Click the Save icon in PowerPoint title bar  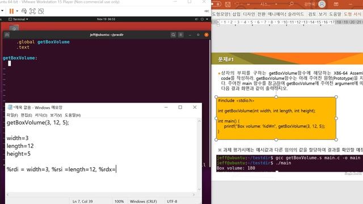pyautogui.click(x=228, y=4)
